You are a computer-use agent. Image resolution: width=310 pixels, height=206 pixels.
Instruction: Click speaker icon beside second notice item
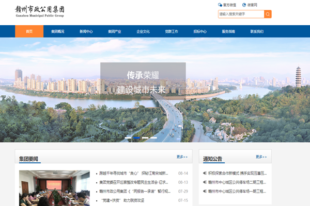[x=205, y=182]
